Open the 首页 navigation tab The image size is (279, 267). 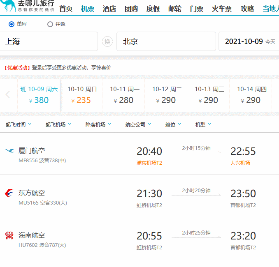pyautogui.click(x=66, y=9)
